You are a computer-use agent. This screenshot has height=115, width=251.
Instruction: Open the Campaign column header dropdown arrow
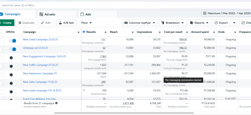[79, 32]
